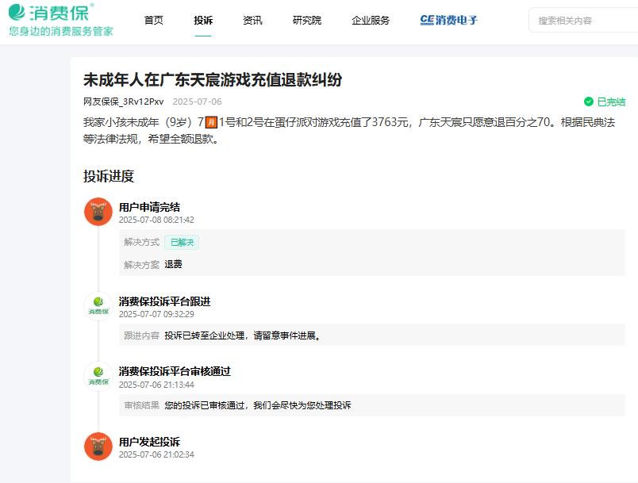Click the 消费保 avatar beside 审核通过
This screenshot has height=483, width=638.
[98, 377]
